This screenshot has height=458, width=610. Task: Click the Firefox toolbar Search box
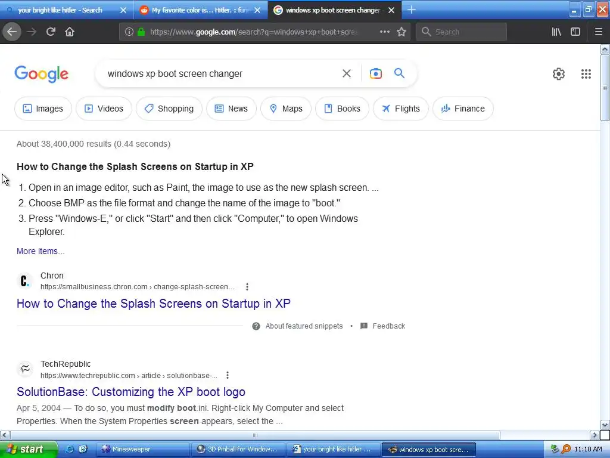[462, 32]
